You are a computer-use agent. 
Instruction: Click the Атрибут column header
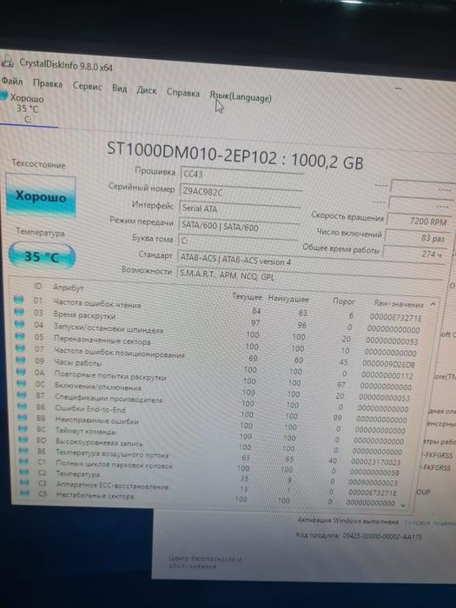tap(69, 287)
